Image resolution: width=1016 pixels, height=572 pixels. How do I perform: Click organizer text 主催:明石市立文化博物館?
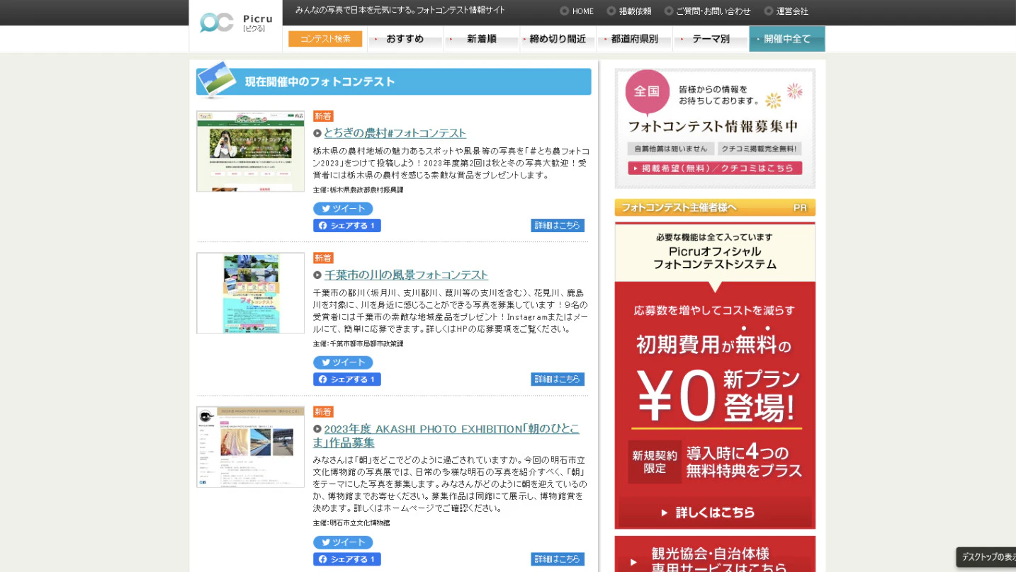tap(351, 522)
